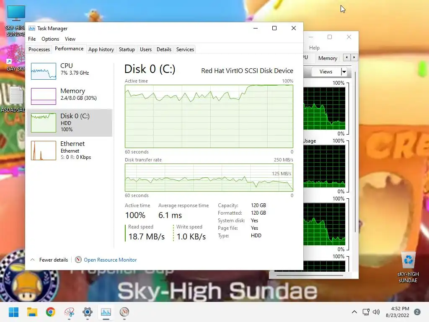Click the Active time 100% value
Screen dimensions: 429x322
(x=135, y=215)
